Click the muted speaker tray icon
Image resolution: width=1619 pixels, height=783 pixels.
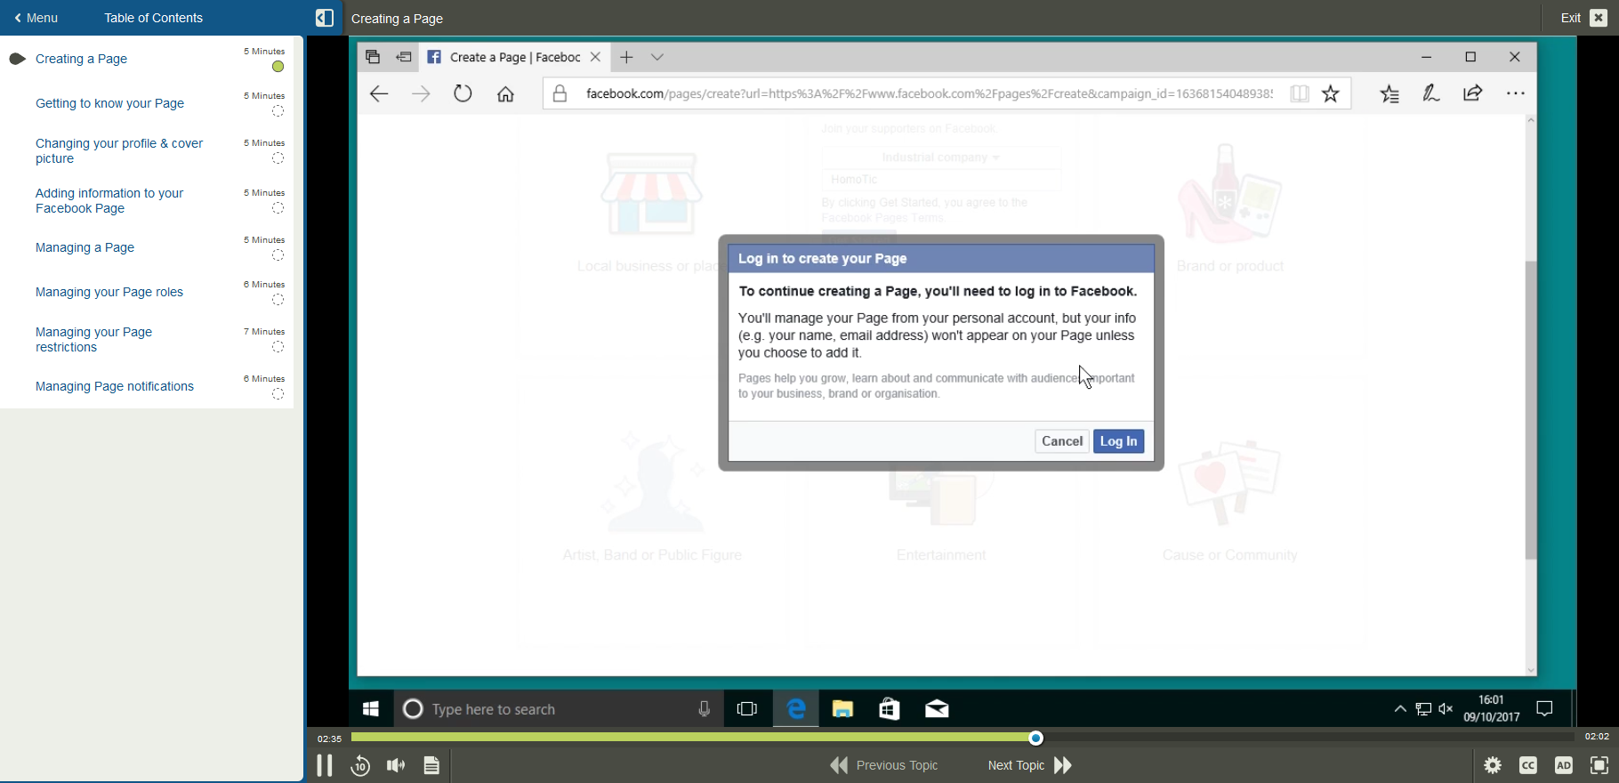click(1446, 709)
